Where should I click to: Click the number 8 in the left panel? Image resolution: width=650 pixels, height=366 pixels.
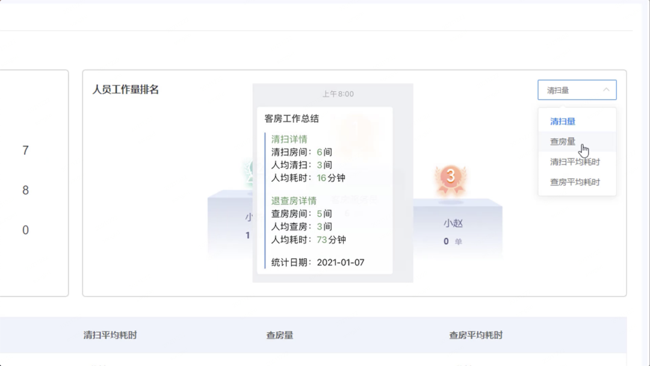coord(25,190)
